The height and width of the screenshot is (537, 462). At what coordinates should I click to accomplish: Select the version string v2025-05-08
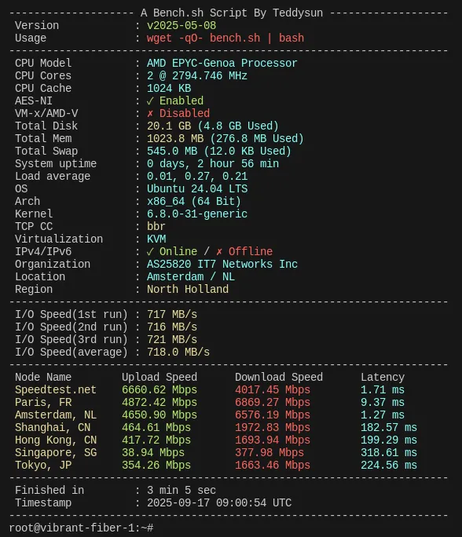(181, 26)
